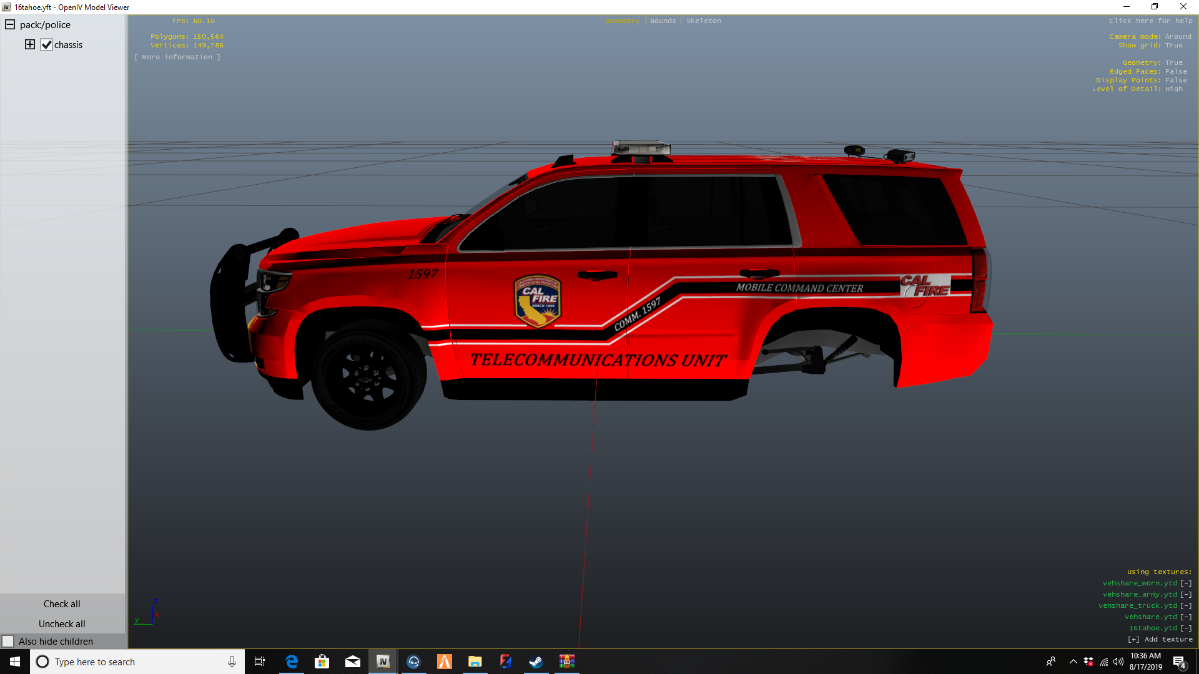Open Microsoft Store from taskbar
Screen dimensions: 1199x674
tap(322, 662)
